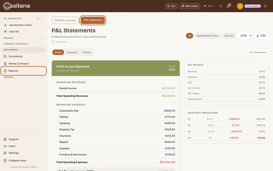The image size is (273, 171).
Task: Click the Learn graduation cap icon
Action: (5, 146)
